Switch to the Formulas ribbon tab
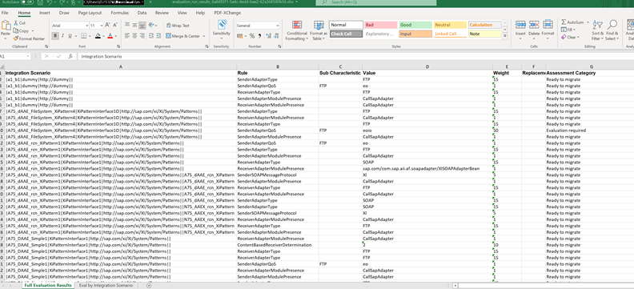 coord(120,13)
